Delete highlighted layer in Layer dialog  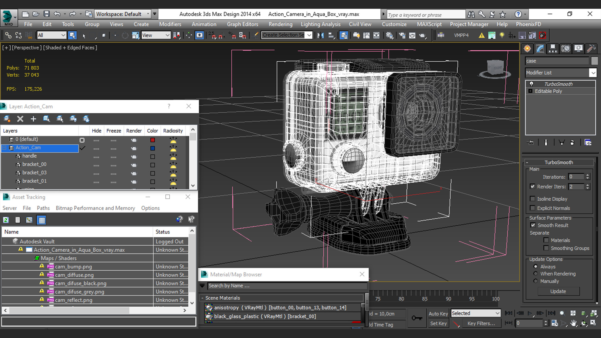click(x=20, y=119)
